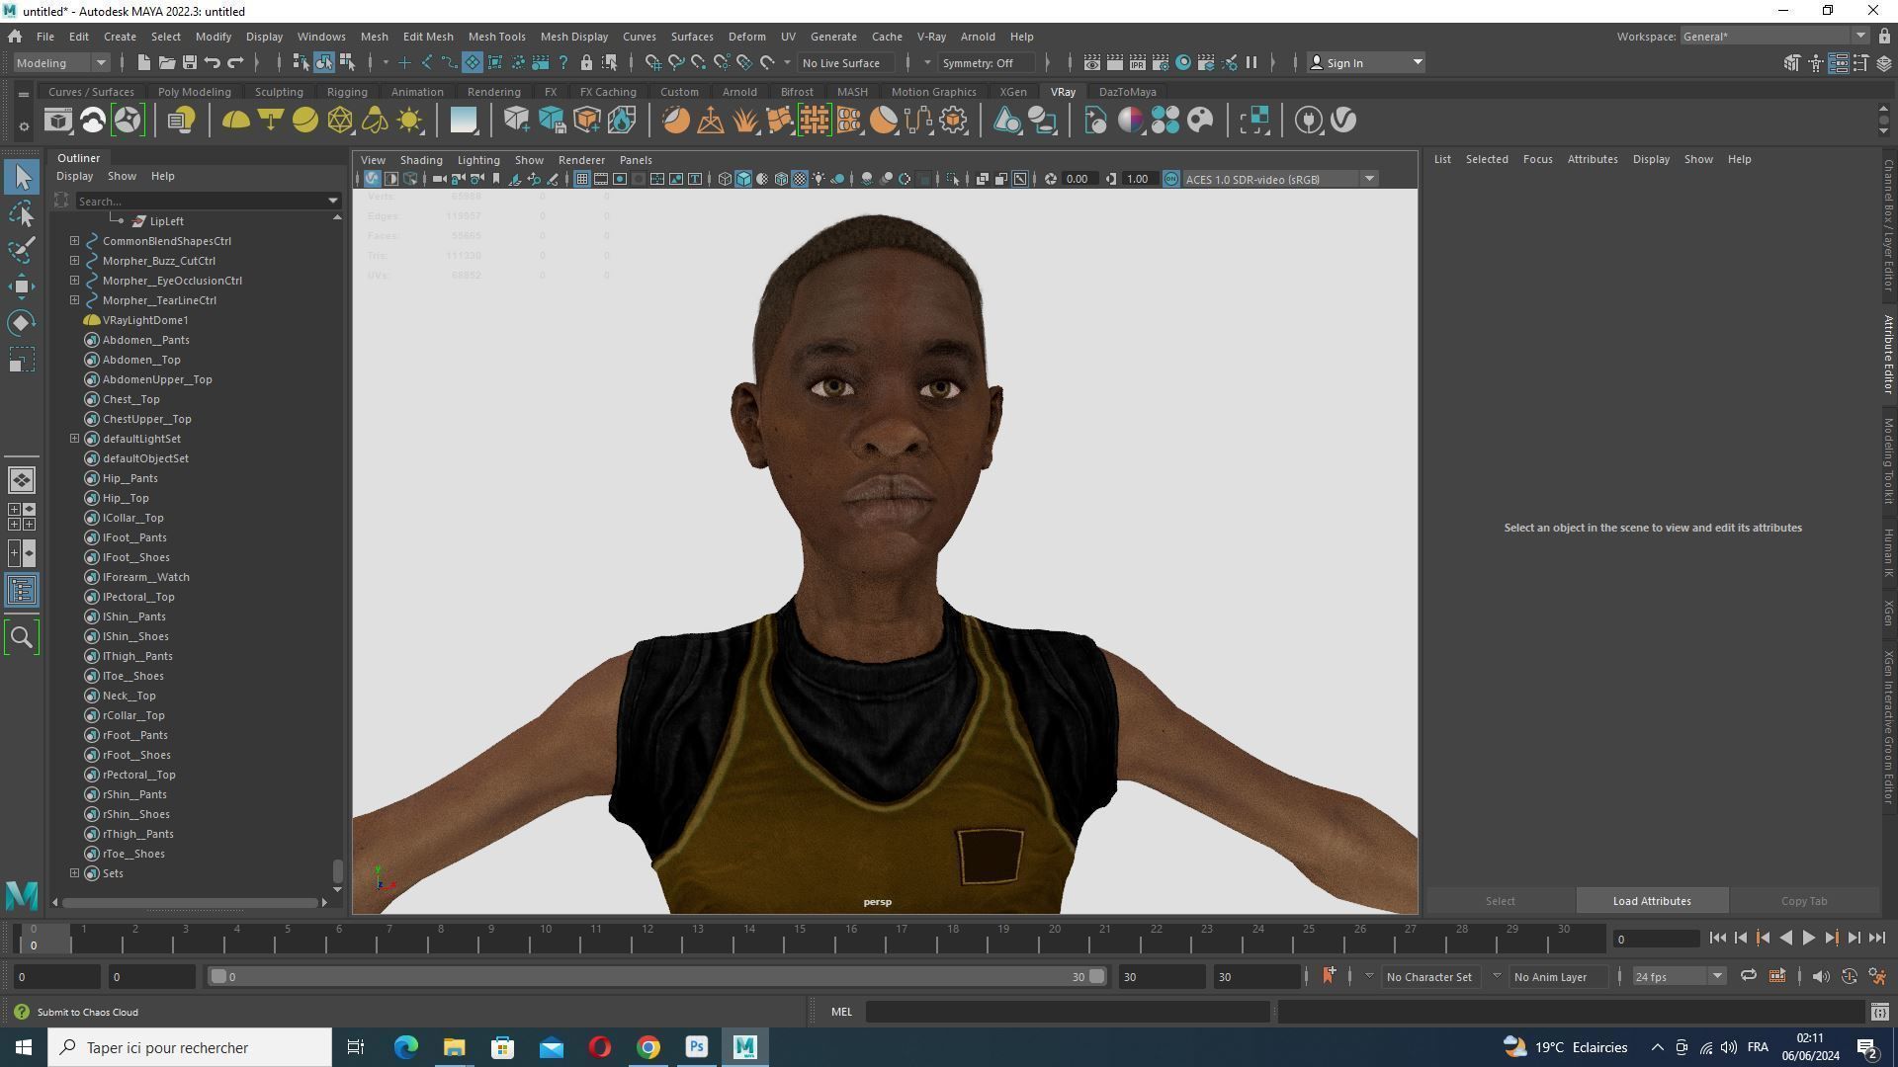Click the Load Attributes button
The image size is (1898, 1067).
pos(1652,901)
